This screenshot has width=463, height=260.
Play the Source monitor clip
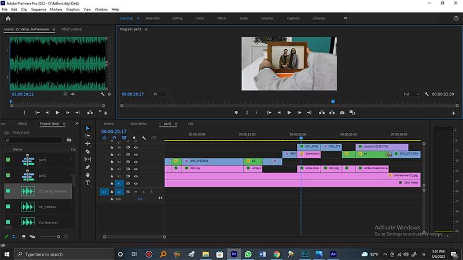pyautogui.click(x=57, y=113)
